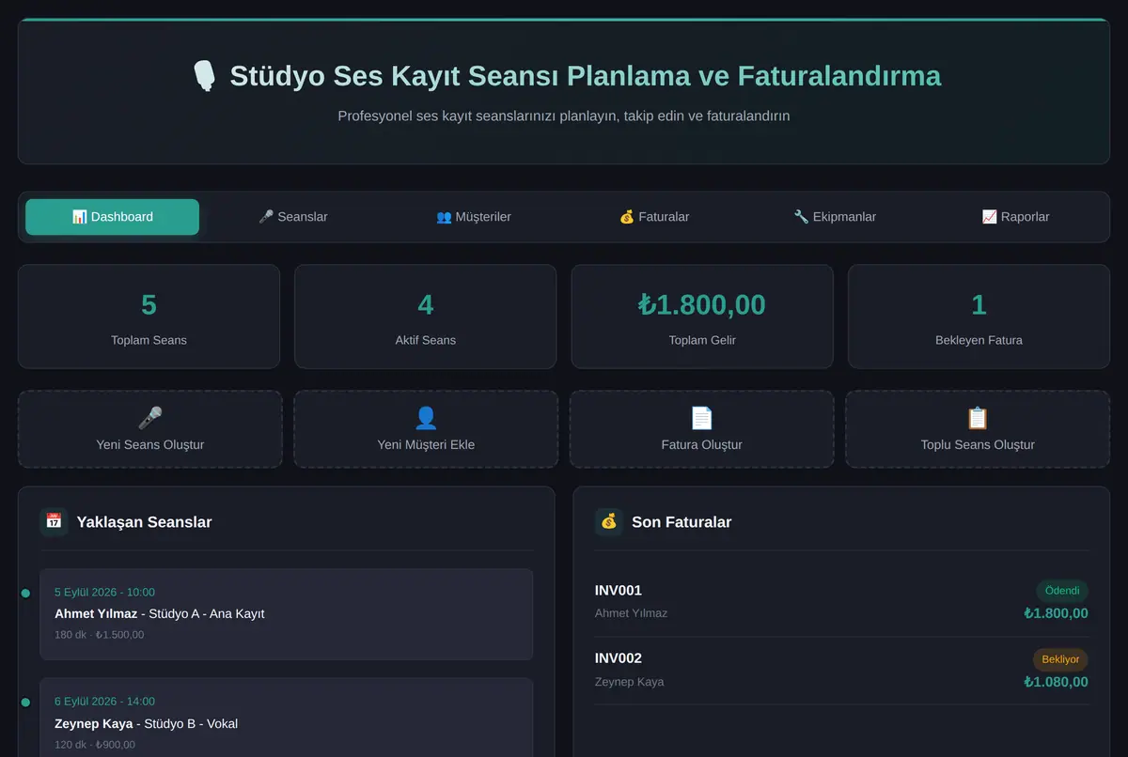Viewport: 1128px width, 757px height.
Task: Open the Bekleyen Fatura stat card
Action: click(x=979, y=317)
